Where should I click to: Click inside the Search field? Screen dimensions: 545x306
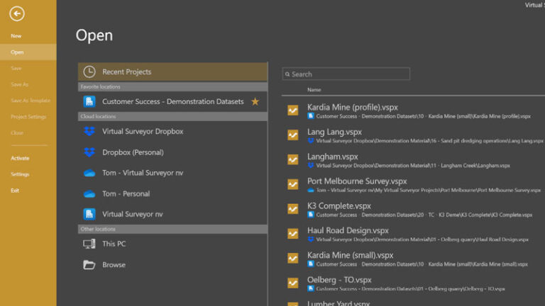click(350, 74)
